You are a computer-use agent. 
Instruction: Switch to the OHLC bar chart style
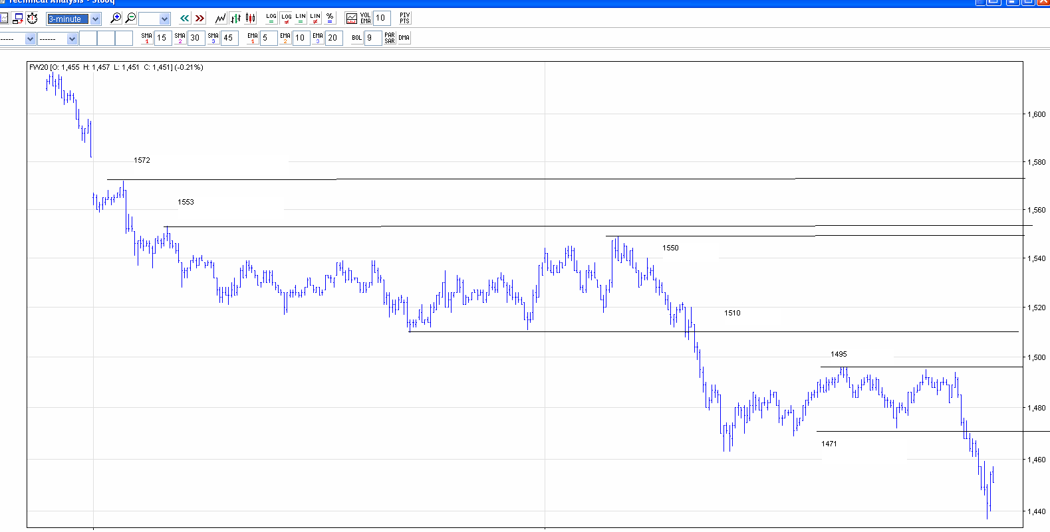click(x=235, y=19)
